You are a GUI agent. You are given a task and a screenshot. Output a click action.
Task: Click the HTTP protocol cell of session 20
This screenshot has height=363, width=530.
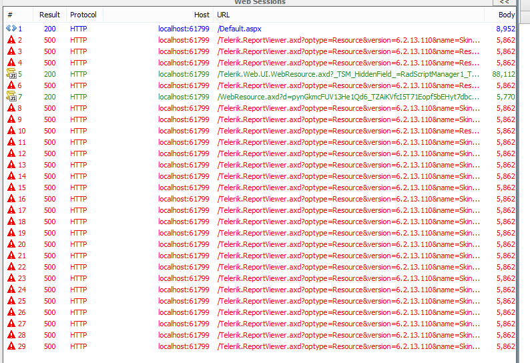(x=78, y=244)
